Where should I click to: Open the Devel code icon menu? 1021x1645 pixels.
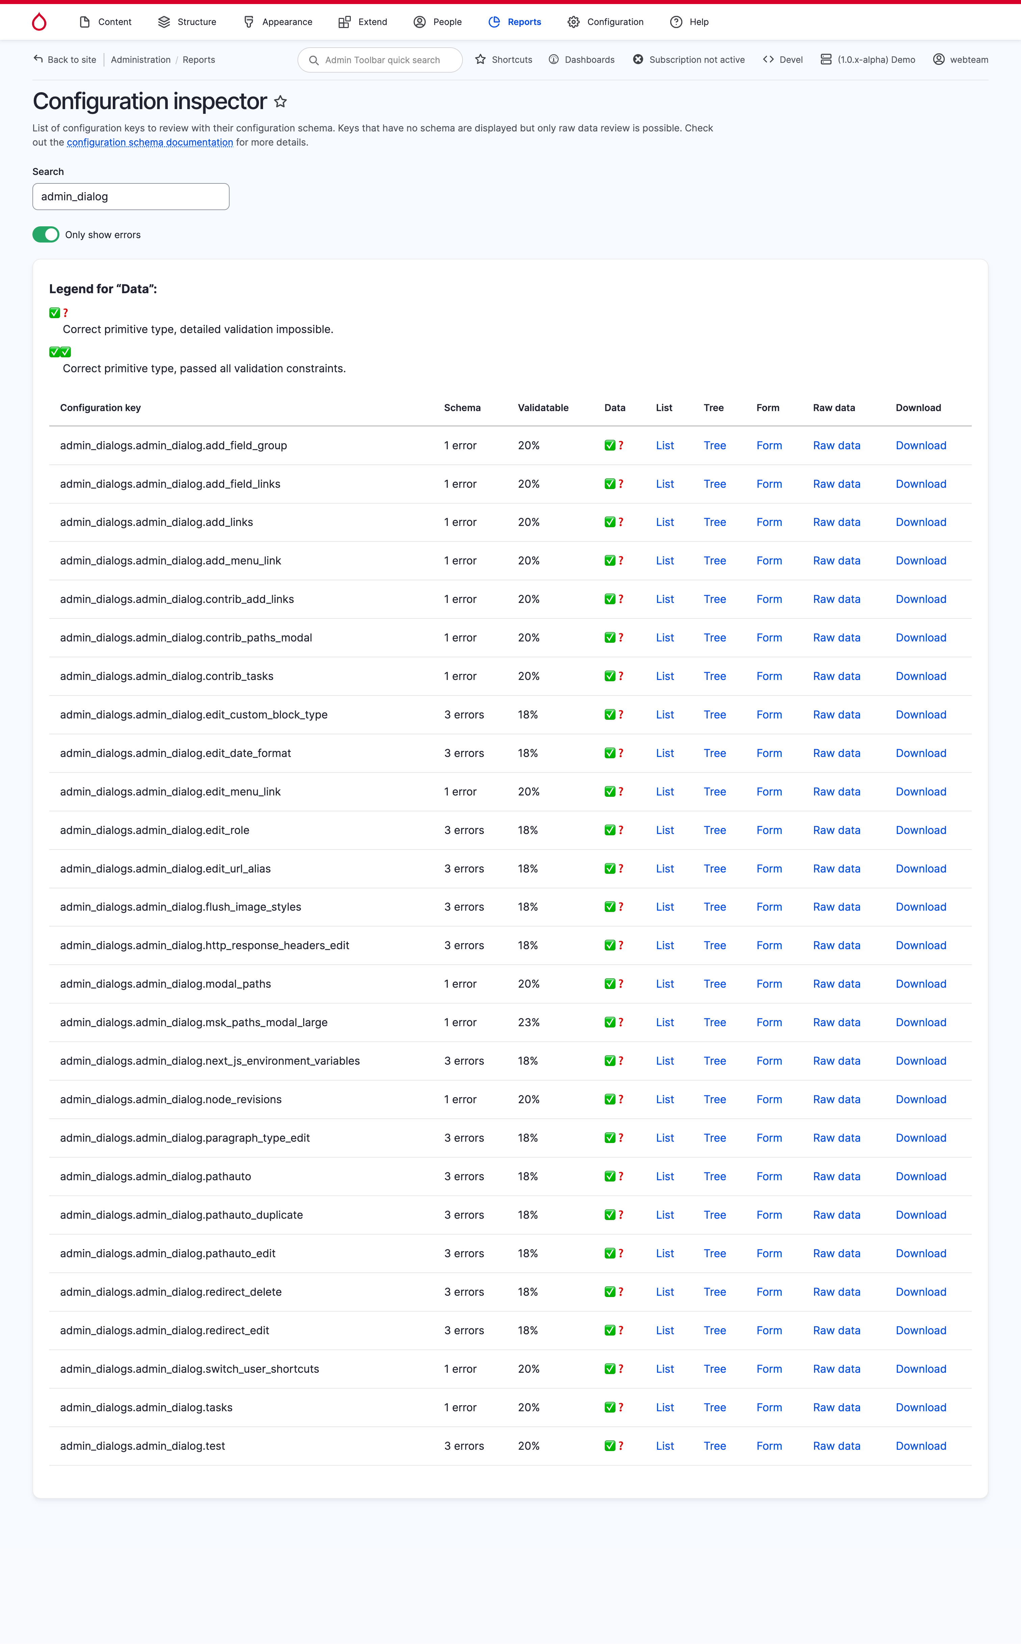pyautogui.click(x=768, y=59)
